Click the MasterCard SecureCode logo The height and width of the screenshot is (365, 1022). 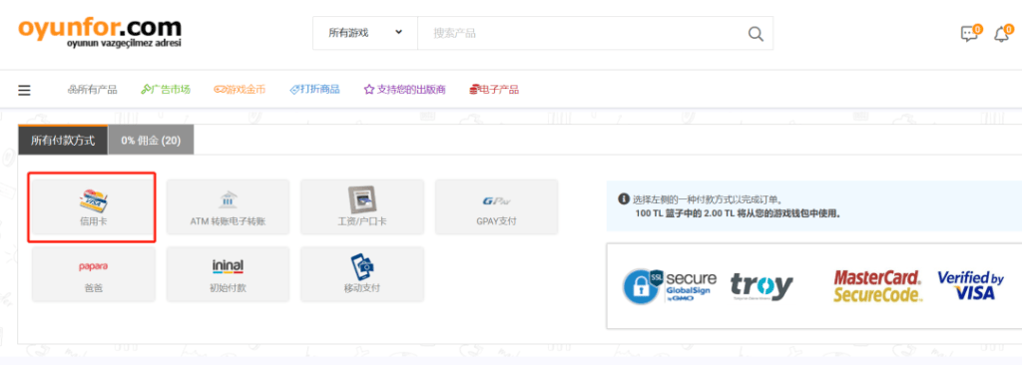tap(878, 286)
